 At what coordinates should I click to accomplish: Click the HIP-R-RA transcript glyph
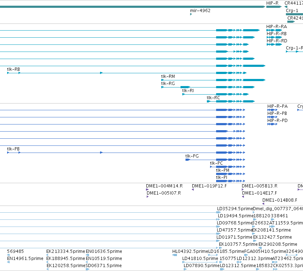[x=274, y=30]
